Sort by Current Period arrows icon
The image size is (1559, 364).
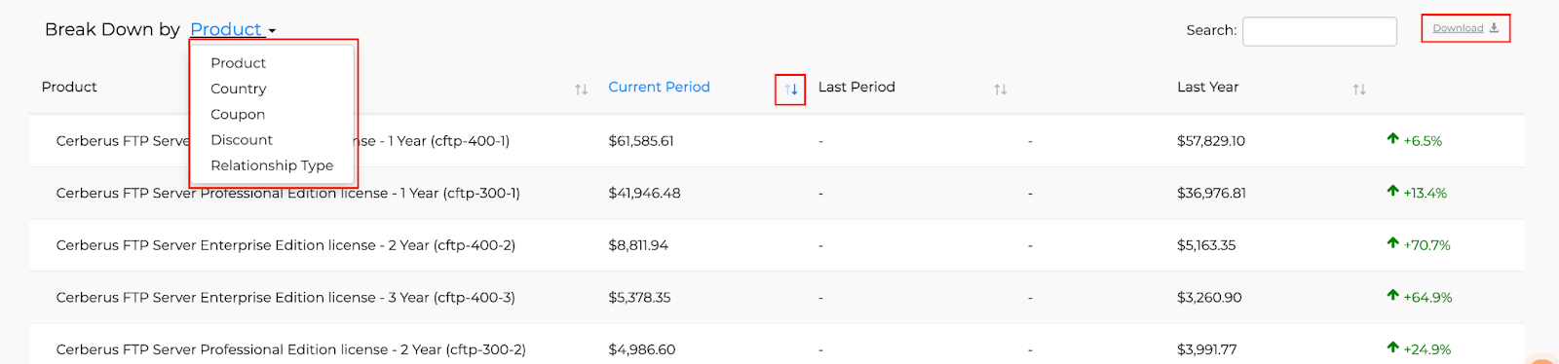coord(791,90)
